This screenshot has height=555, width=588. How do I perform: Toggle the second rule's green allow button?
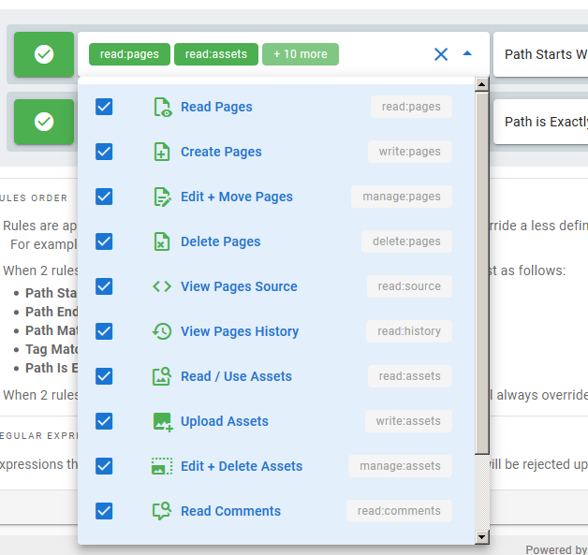(44, 122)
